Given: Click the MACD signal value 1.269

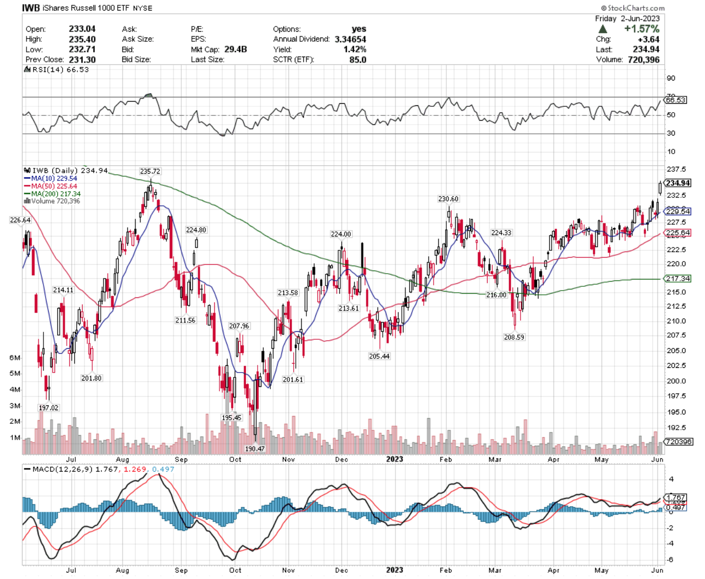Looking at the screenshot, I should [135, 469].
